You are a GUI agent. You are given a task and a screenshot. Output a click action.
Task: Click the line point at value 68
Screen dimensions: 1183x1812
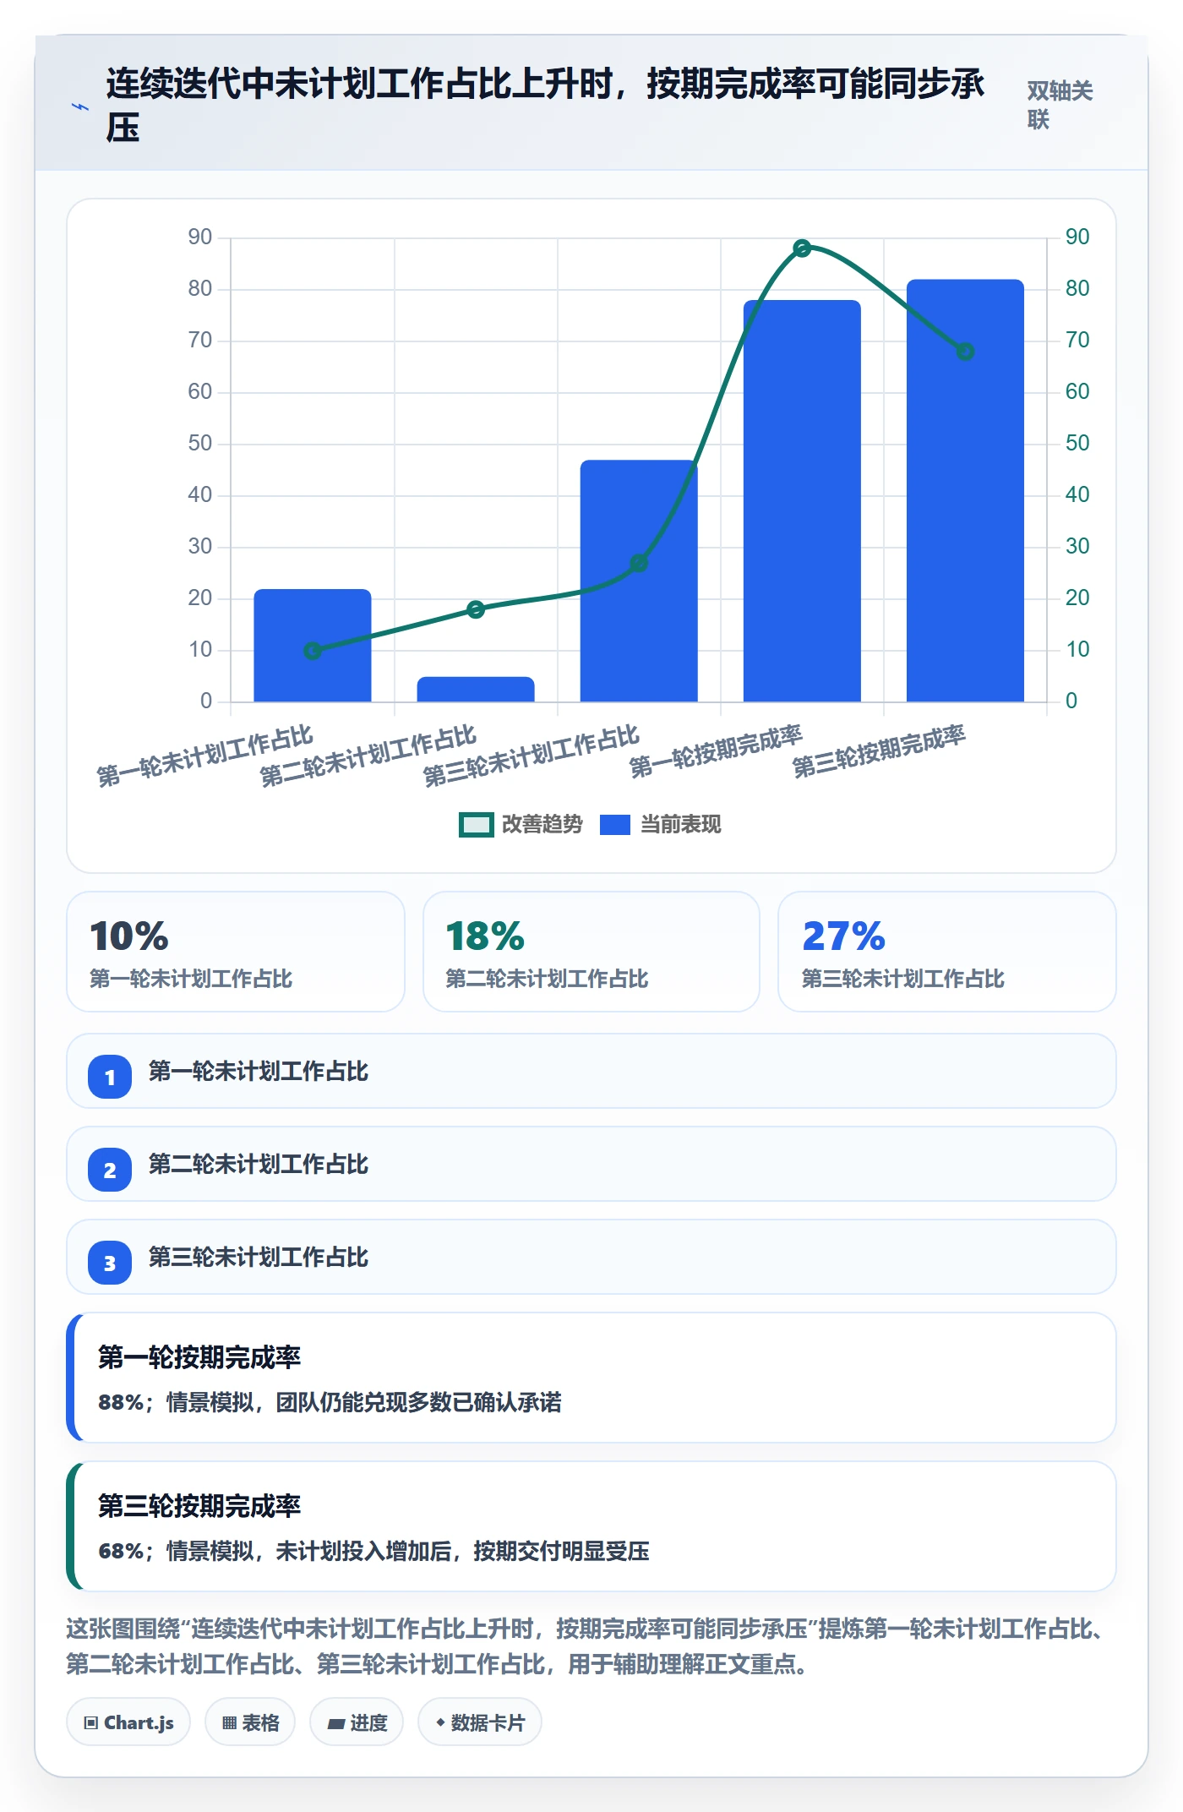point(965,352)
